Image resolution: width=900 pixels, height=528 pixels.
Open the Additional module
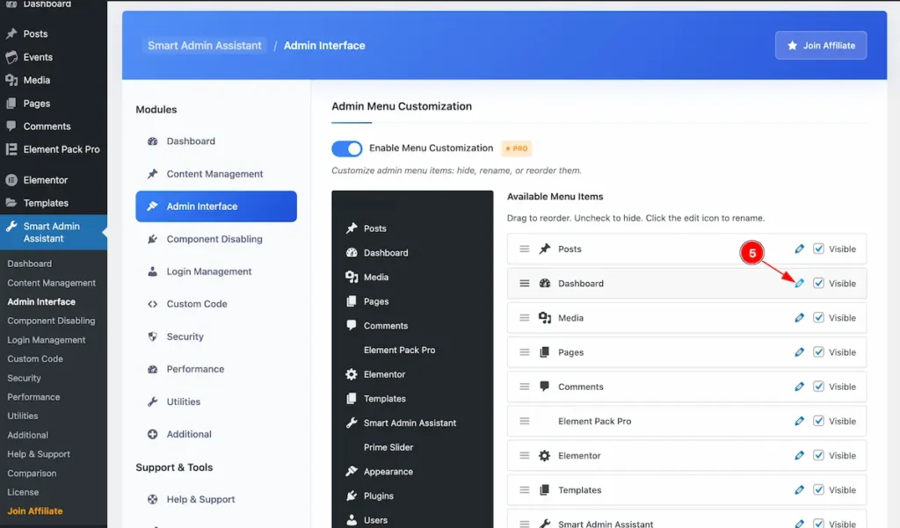[x=216, y=434]
